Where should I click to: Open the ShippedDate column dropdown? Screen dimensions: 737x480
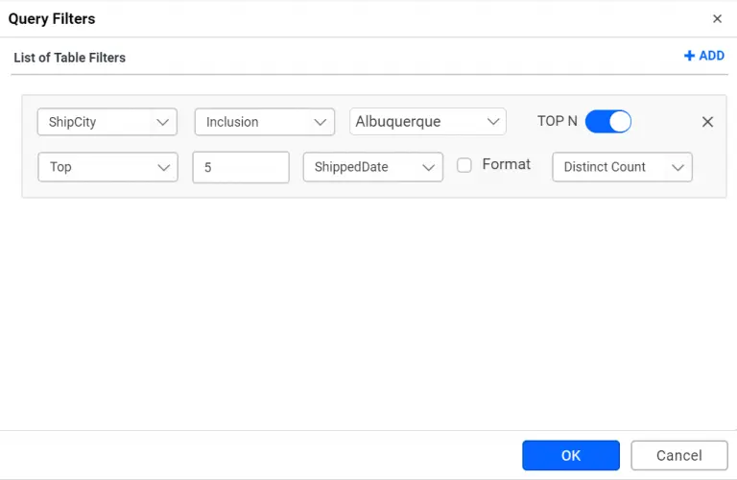[361, 167]
